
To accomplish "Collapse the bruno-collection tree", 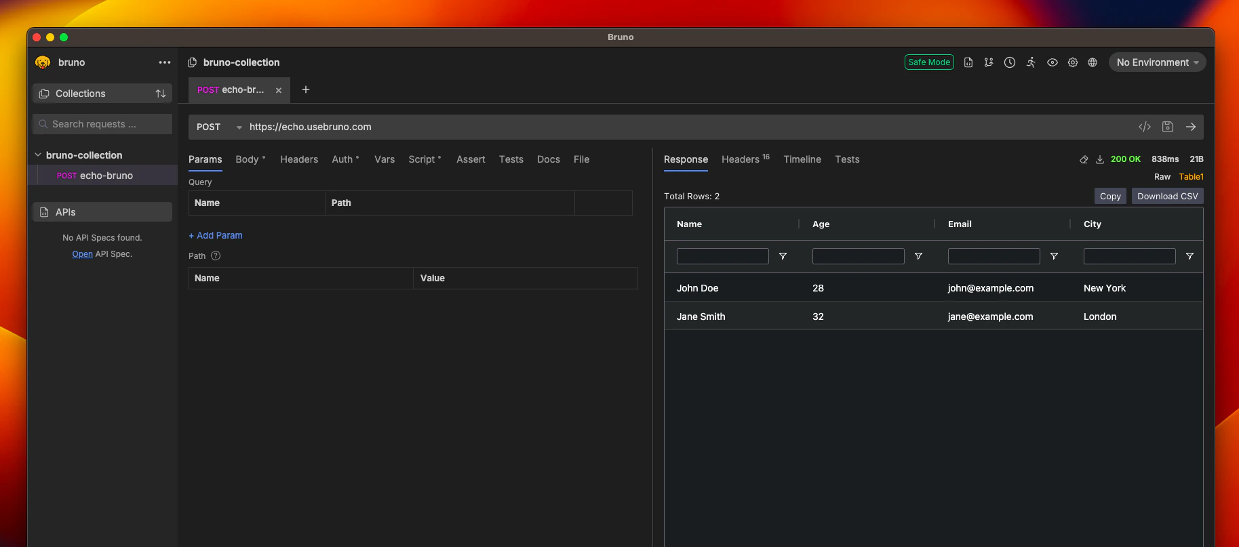I will 39,155.
